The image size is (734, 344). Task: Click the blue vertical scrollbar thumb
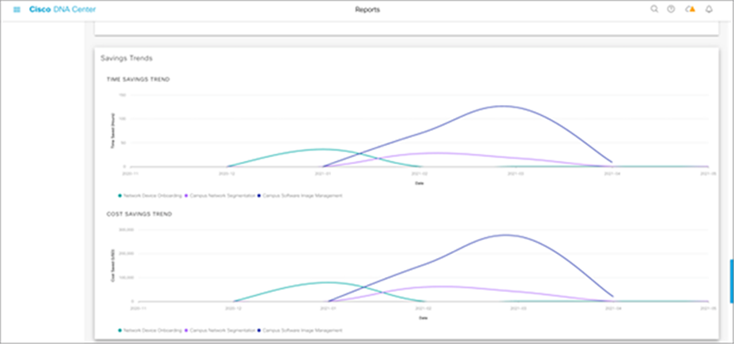[x=732, y=282]
